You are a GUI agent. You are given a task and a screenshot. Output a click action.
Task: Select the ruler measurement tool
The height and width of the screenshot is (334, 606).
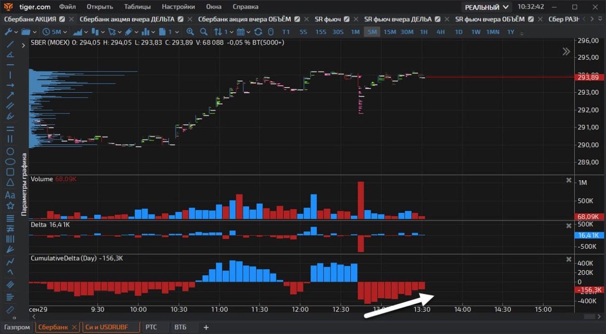(10, 309)
